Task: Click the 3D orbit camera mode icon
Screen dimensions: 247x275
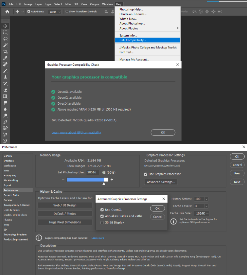Action: pos(194,12)
